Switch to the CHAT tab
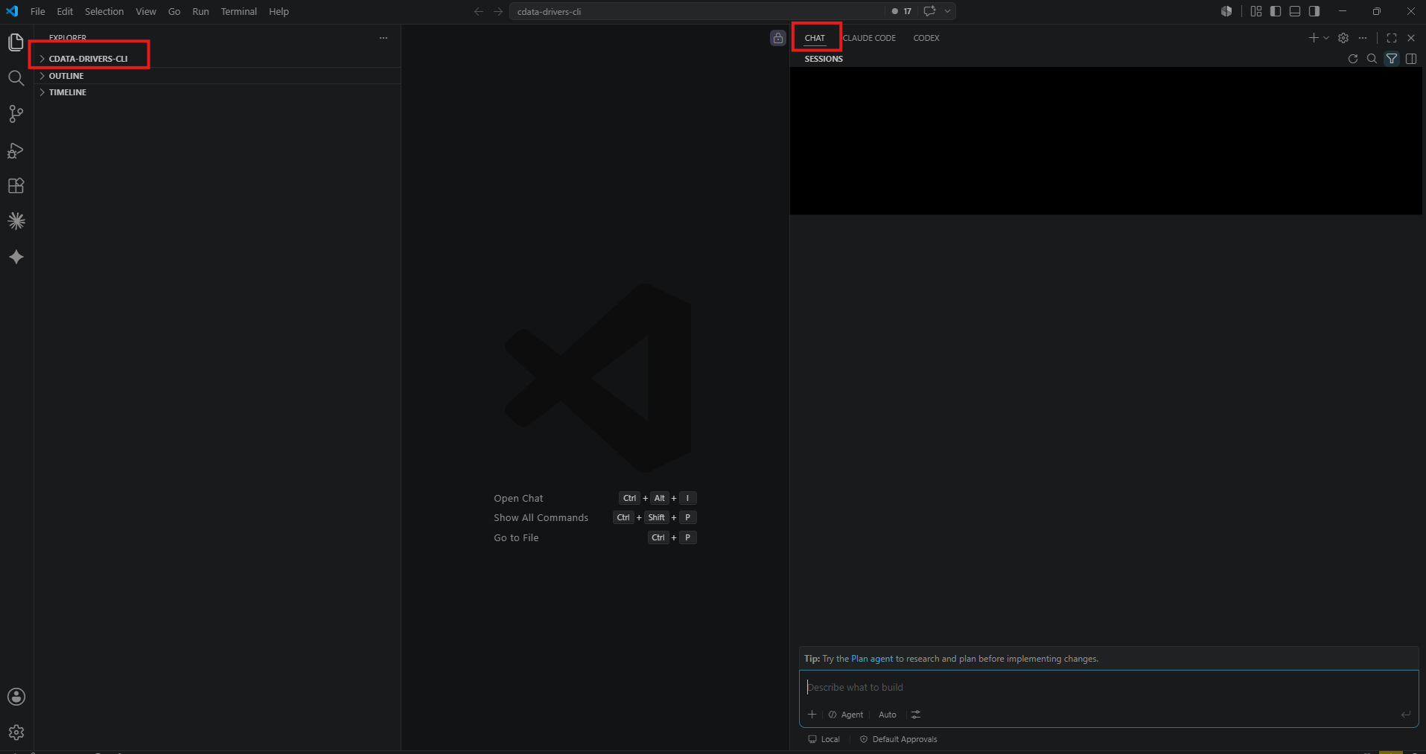Screen dimensions: 1426x754 tap(815, 38)
